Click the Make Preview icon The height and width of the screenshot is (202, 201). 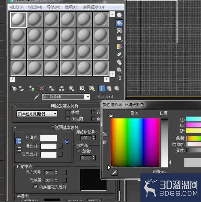(119, 54)
